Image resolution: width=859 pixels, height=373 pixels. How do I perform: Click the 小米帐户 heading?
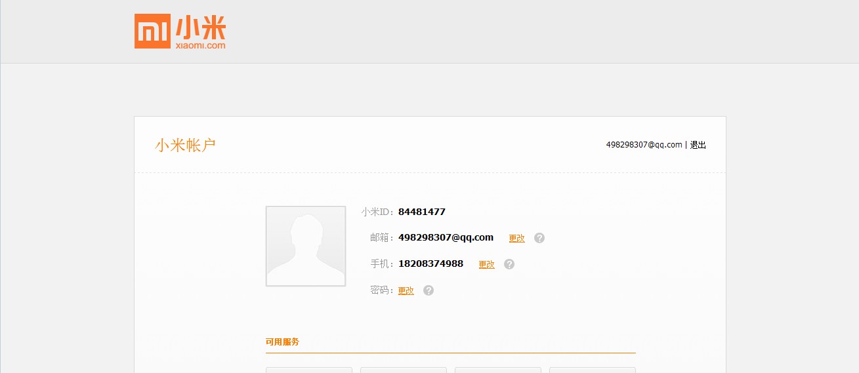tap(185, 145)
